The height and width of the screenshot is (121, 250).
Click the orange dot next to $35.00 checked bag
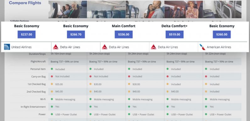pos(52,84)
